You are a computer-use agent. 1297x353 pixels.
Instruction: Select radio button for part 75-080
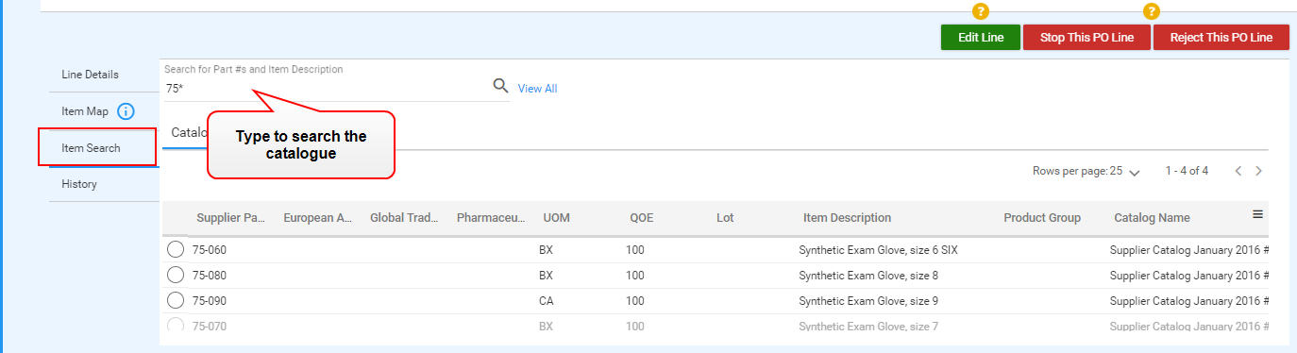(x=176, y=275)
